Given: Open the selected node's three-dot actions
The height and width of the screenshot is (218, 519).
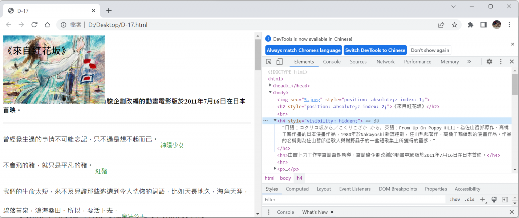Looking at the screenshot, I should coord(265,121).
